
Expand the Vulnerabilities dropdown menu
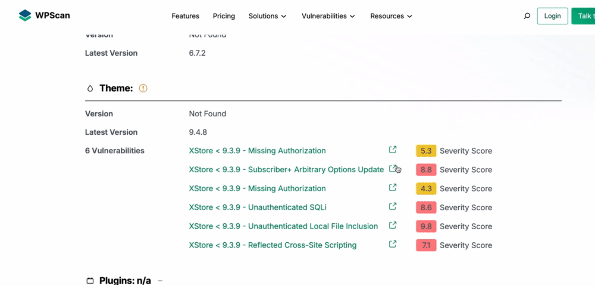(328, 16)
